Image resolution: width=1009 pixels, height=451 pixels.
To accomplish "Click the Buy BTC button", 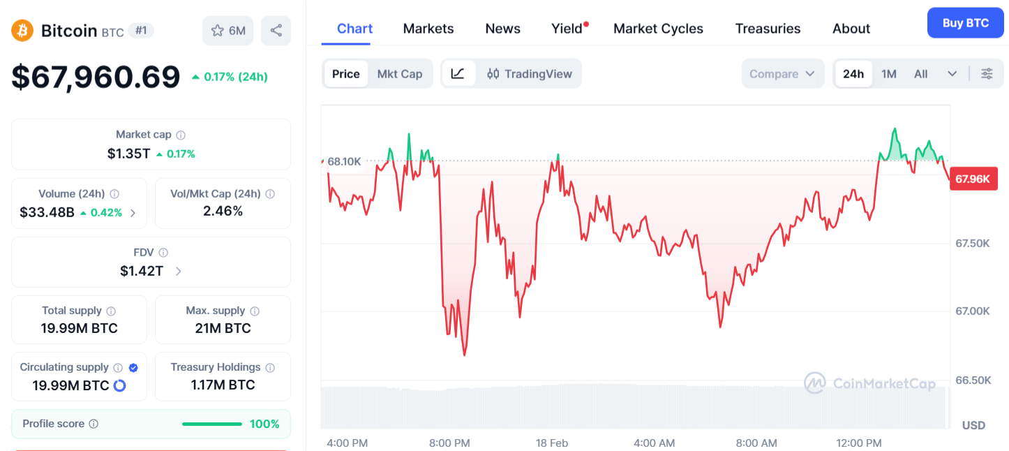I will tap(965, 22).
